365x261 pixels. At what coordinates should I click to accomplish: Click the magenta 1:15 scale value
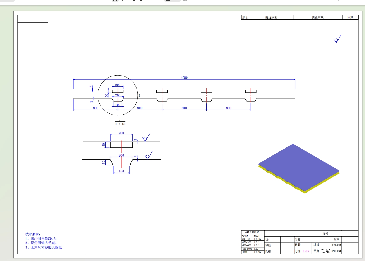click(x=306, y=251)
